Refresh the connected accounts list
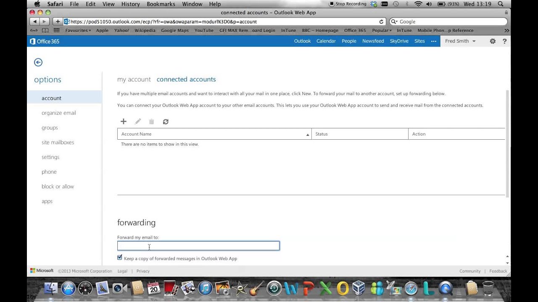Image resolution: width=538 pixels, height=302 pixels. click(x=166, y=122)
